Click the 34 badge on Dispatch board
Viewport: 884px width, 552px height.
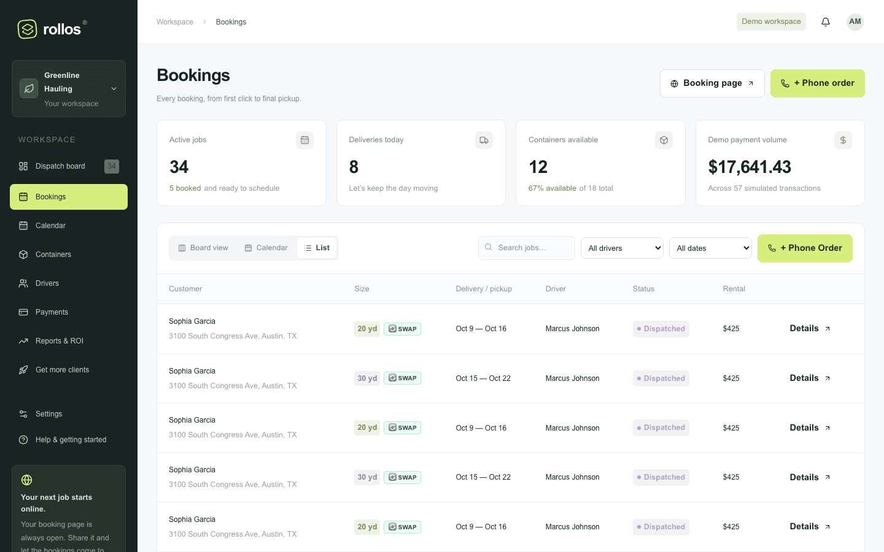click(111, 166)
